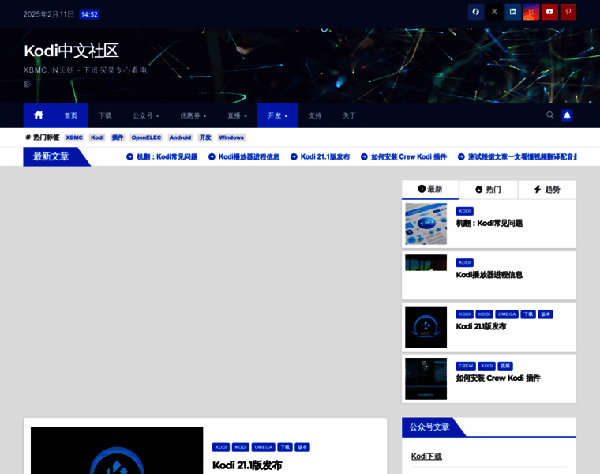Open the search magnifier icon
This screenshot has height=474, width=600.
550,115
